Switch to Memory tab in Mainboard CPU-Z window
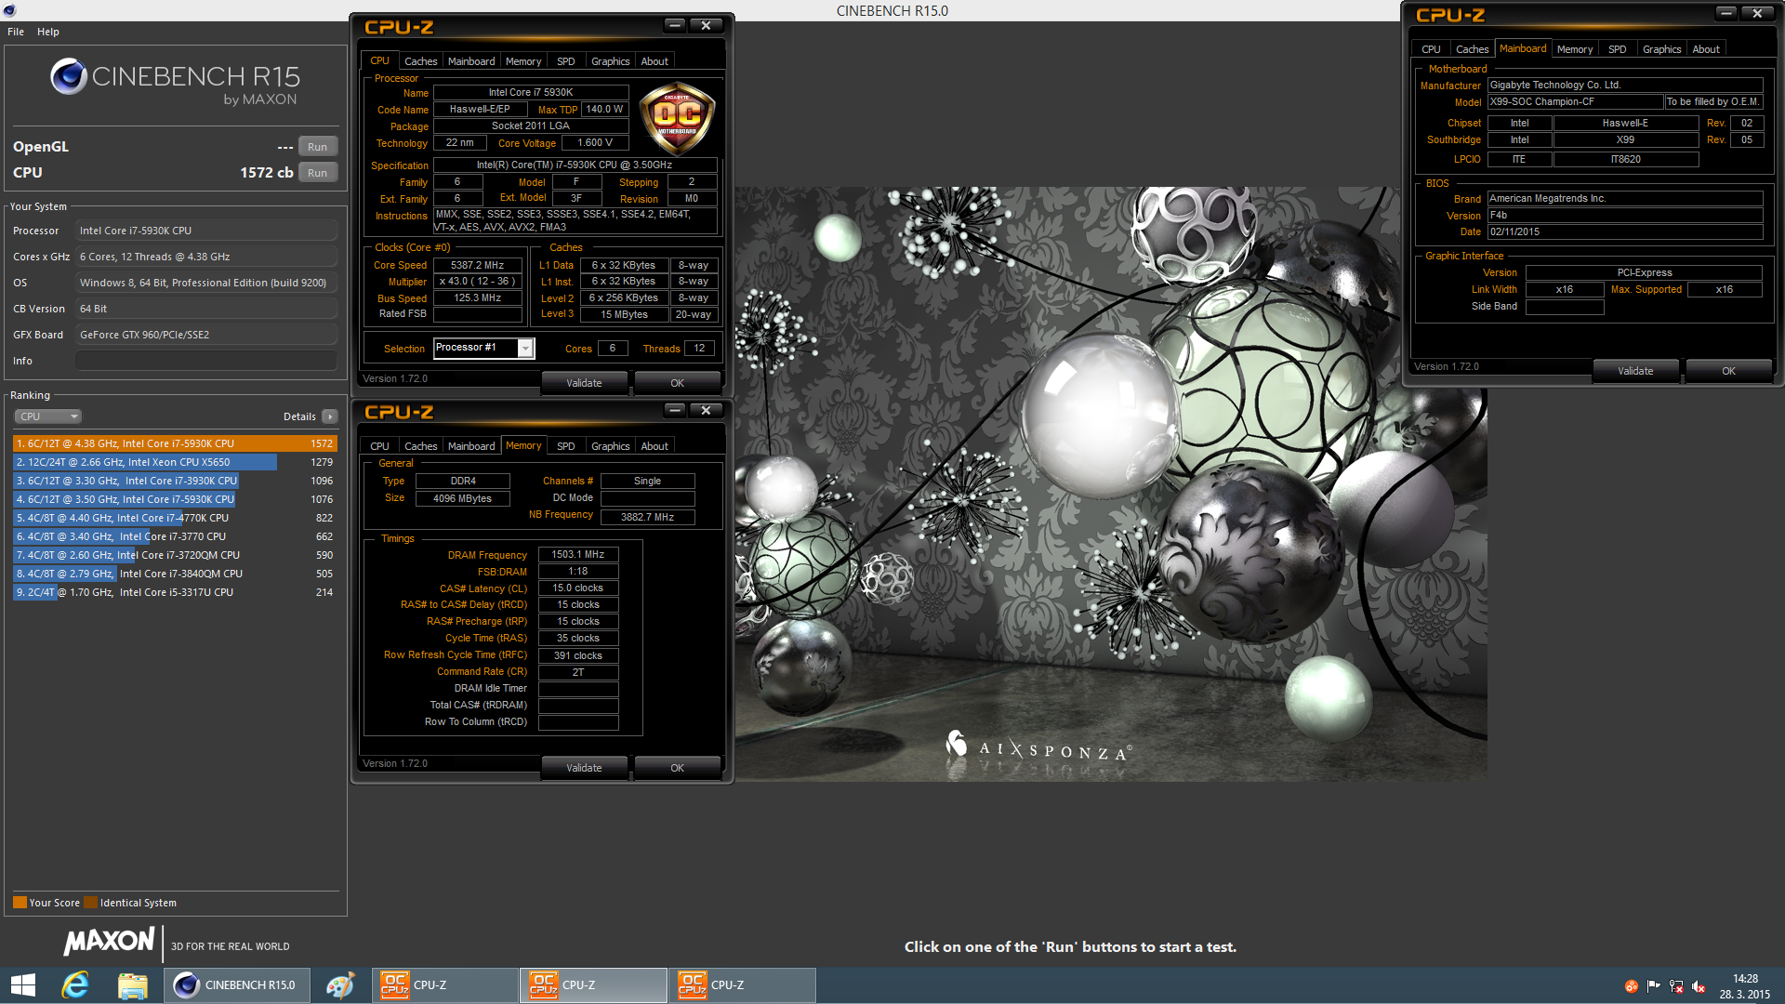1785x1004 pixels. (x=1574, y=49)
